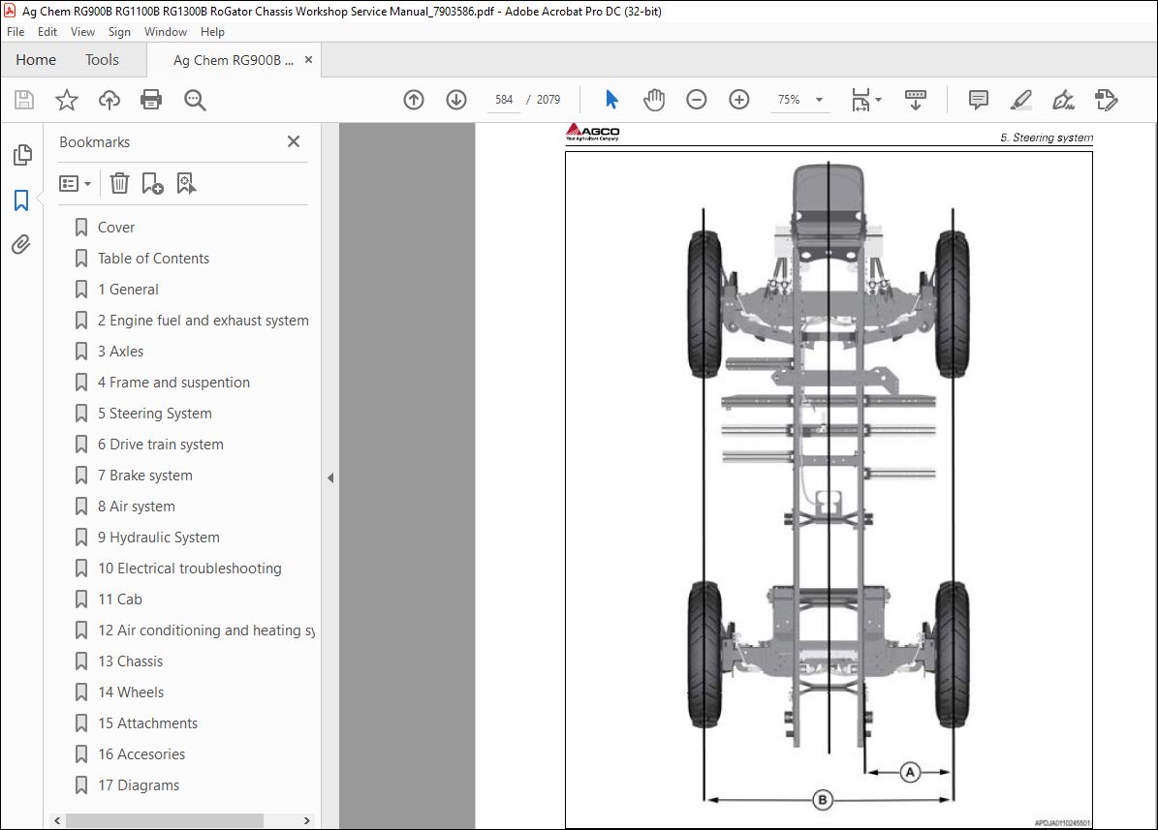Image resolution: width=1158 pixels, height=830 pixels.
Task: Select the Ag Chem RG900B document tab
Action: (234, 61)
